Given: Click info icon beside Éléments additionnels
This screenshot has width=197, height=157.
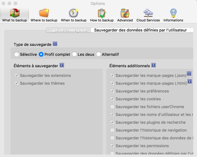Looking at the screenshot, I should point(153,65).
